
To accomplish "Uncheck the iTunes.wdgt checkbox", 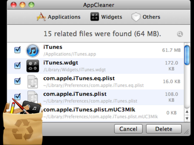I will coord(17,65).
